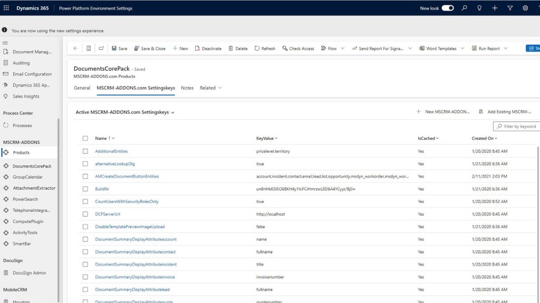Open the Name column header menu
540x303 pixels.
point(105,138)
